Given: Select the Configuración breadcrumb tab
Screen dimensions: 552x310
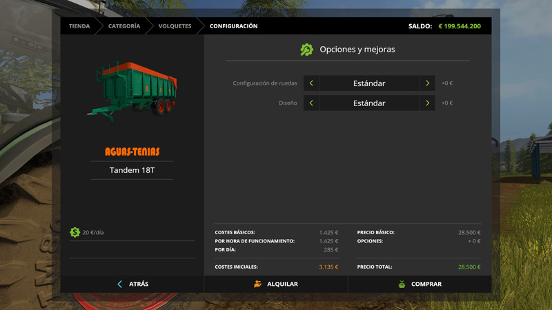Looking at the screenshot, I should point(233,26).
